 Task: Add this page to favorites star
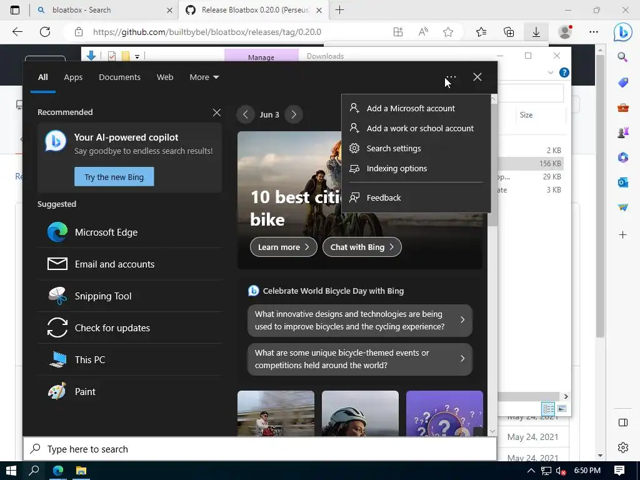click(448, 32)
